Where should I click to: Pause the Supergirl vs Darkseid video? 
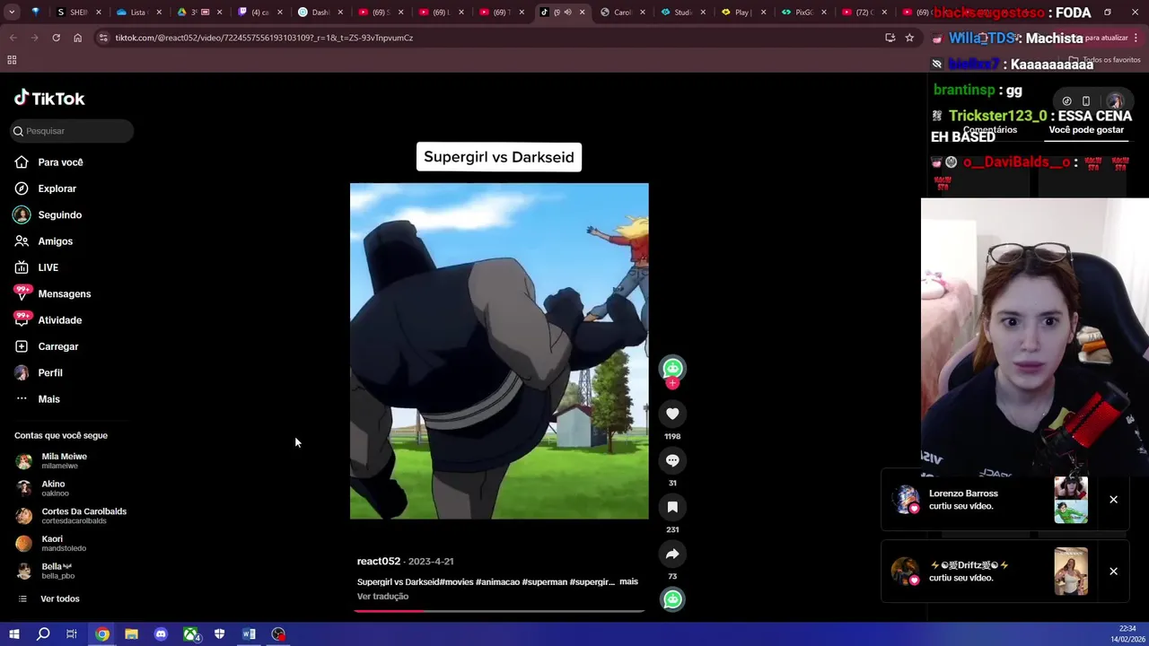499,351
